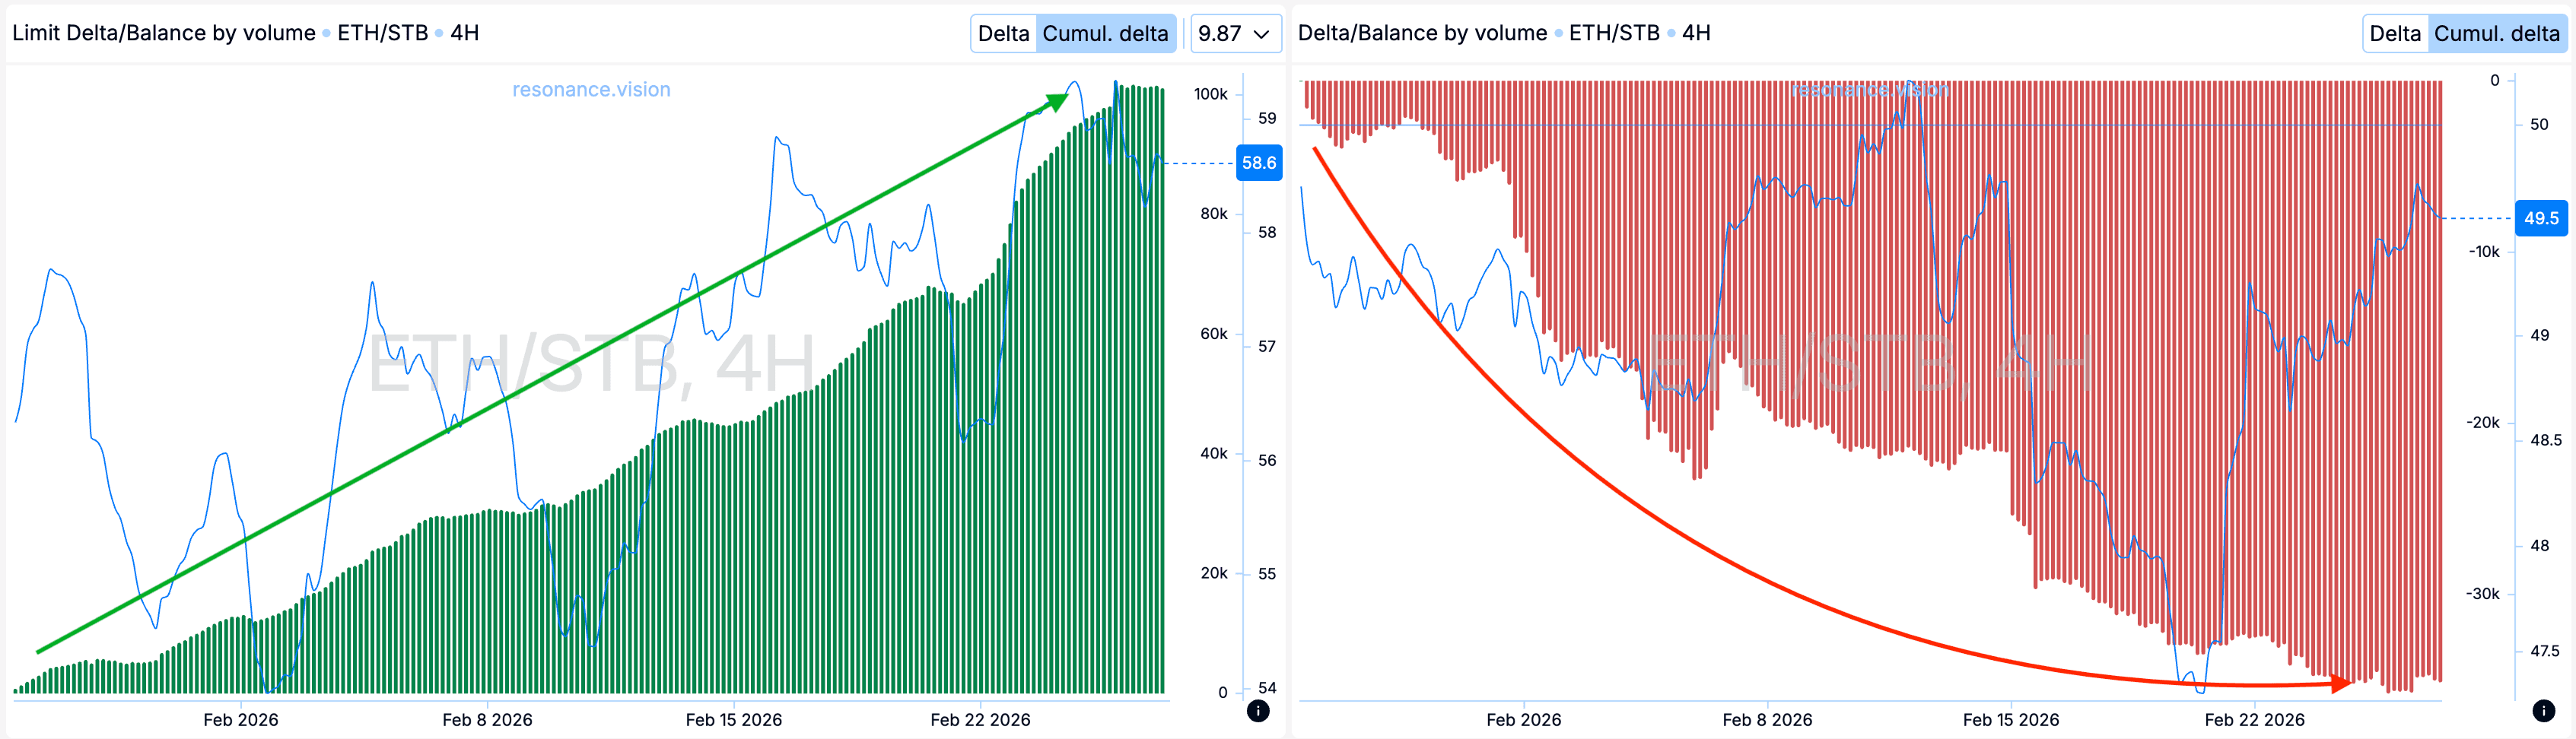Viewport: 2576px width, 739px height.
Task: Switch the right Delta/Balance chart to Delta mode
Action: click(2394, 34)
